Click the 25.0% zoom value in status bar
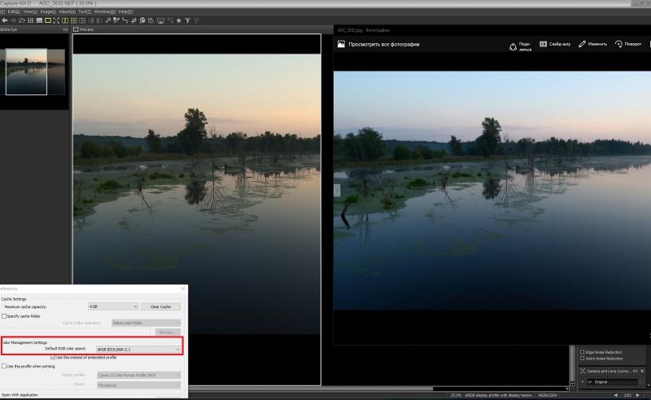This screenshot has height=400, width=651. (456, 395)
